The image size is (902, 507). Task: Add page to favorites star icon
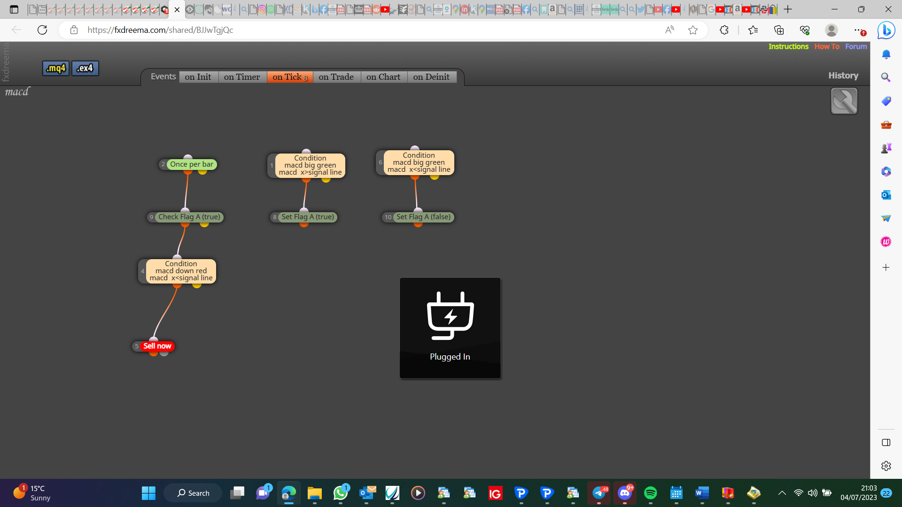pyautogui.click(x=692, y=30)
